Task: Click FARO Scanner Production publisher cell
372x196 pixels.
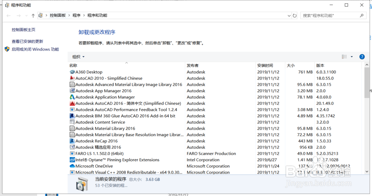Action: (211, 154)
